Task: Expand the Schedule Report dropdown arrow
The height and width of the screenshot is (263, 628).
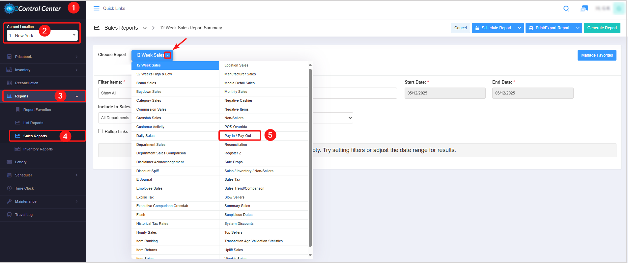Action: [519, 28]
